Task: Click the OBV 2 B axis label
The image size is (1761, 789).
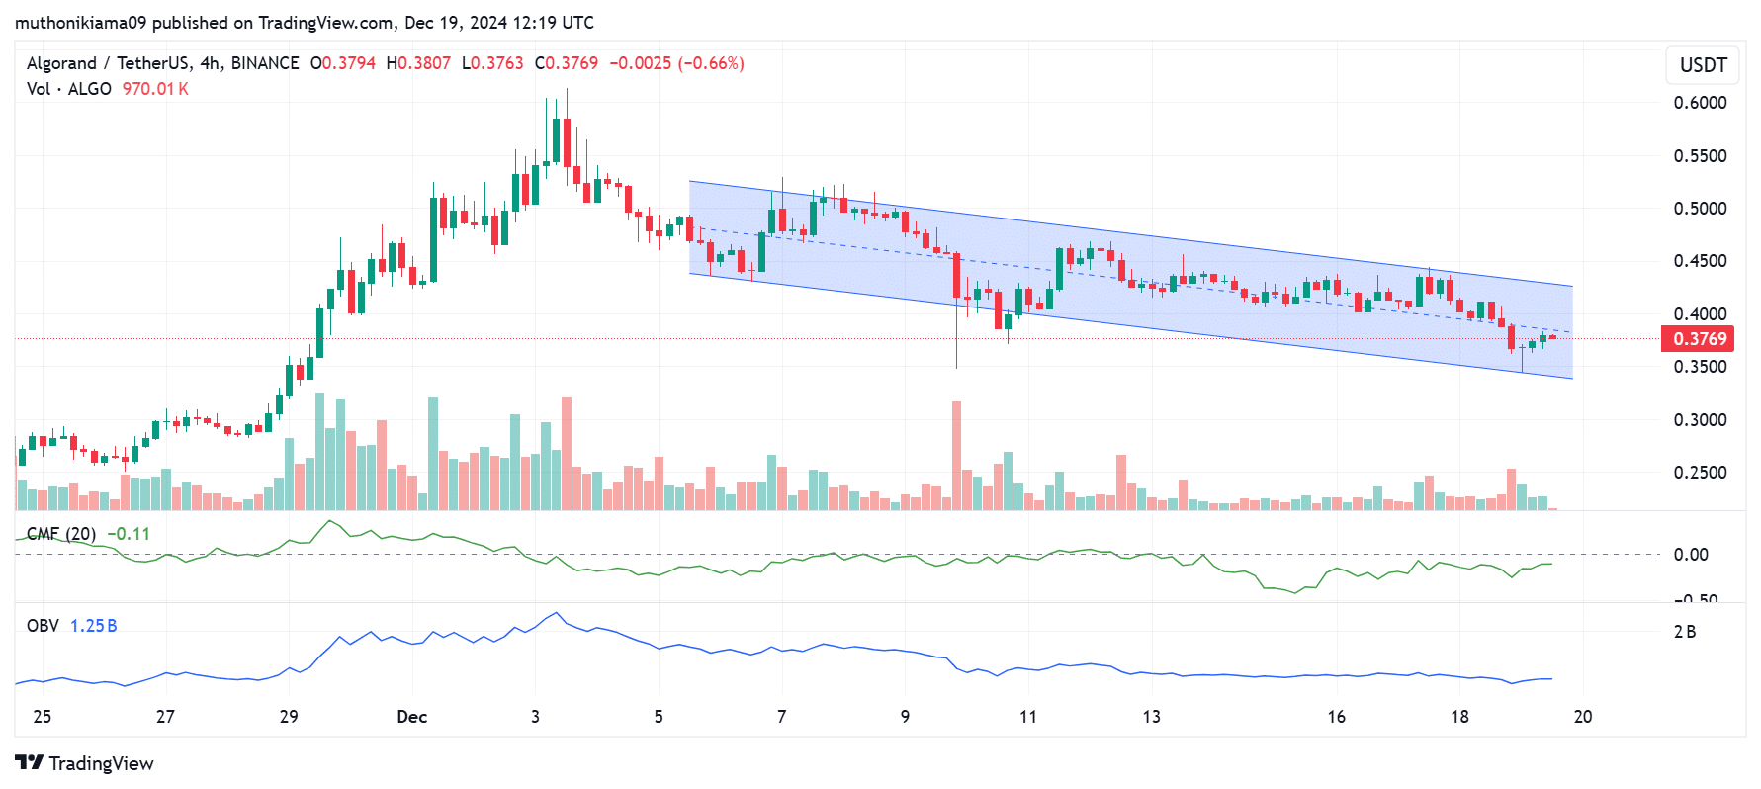Action: pyautogui.click(x=1685, y=632)
